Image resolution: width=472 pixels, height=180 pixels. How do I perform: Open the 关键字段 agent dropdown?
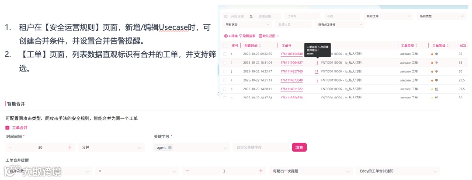coord(191,147)
